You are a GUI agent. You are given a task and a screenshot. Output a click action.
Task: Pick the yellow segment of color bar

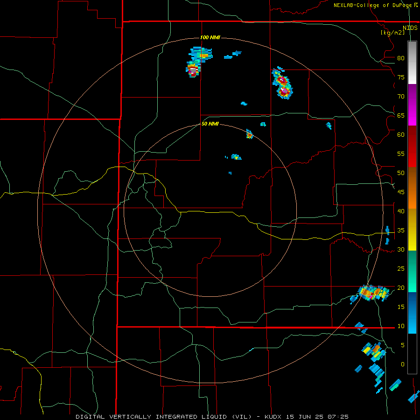[412, 230]
